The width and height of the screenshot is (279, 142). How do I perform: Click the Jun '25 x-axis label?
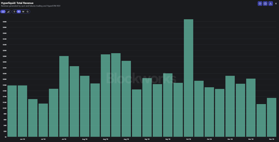[x=22, y=139]
